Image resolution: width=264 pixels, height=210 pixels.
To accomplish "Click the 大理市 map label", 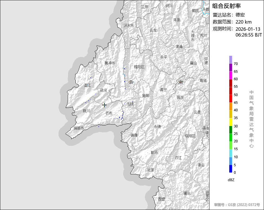I will [193, 36].
